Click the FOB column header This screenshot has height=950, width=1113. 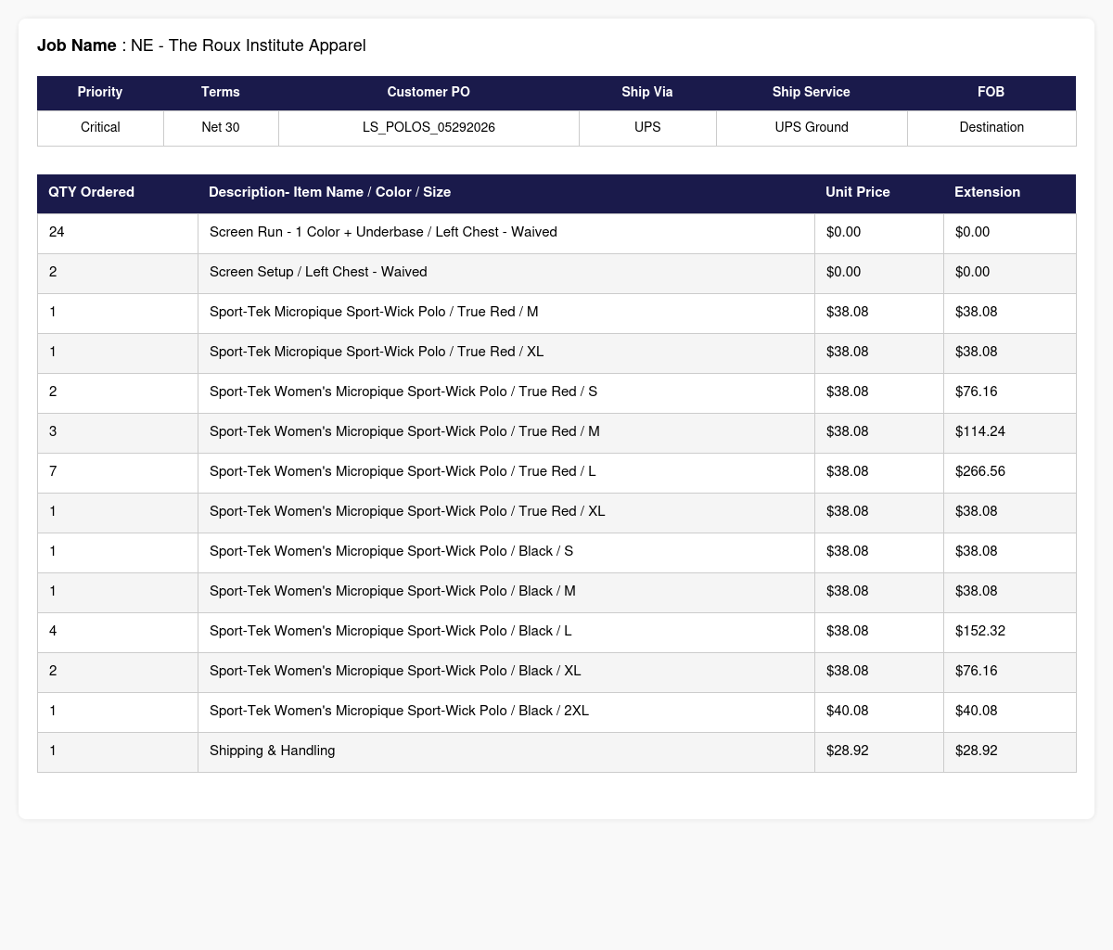[991, 92]
